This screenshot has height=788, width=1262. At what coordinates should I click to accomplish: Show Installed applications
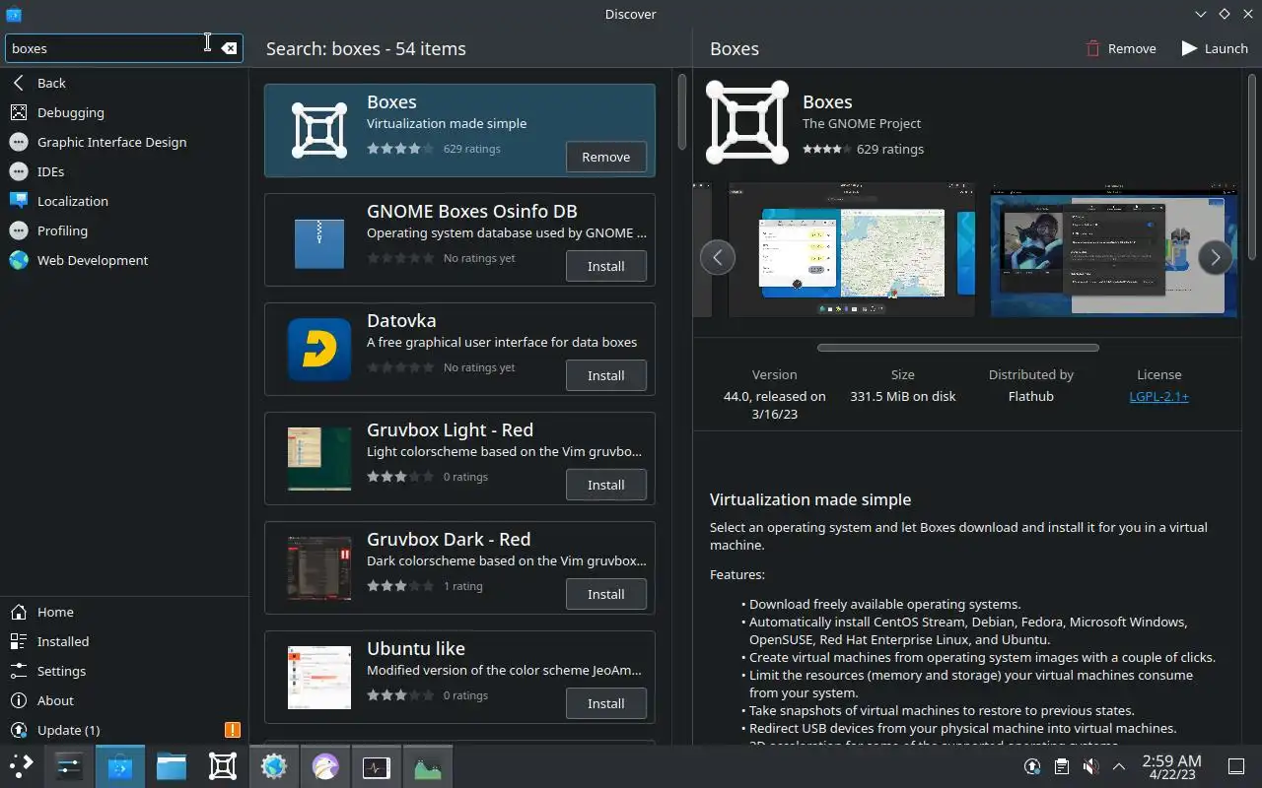click(124, 641)
